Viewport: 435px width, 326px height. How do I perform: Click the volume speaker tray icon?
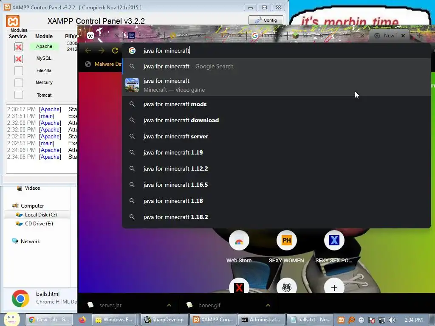[x=392, y=320]
